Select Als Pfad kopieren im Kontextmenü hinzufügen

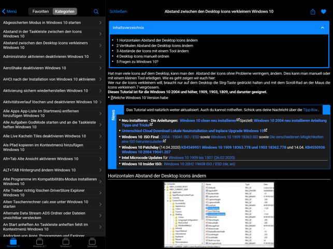53,147
